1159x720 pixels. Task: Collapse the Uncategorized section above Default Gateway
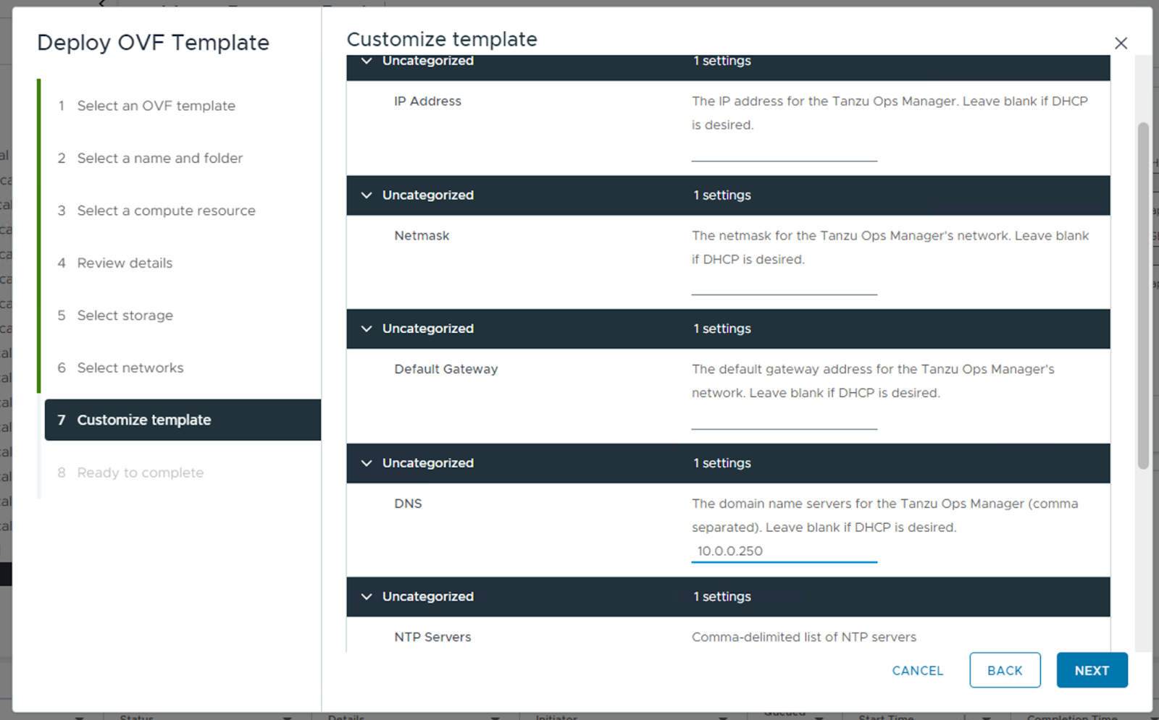coord(367,329)
